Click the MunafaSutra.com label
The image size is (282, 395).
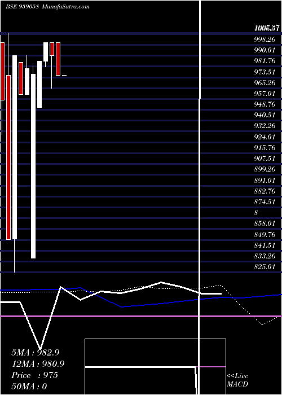66,7
